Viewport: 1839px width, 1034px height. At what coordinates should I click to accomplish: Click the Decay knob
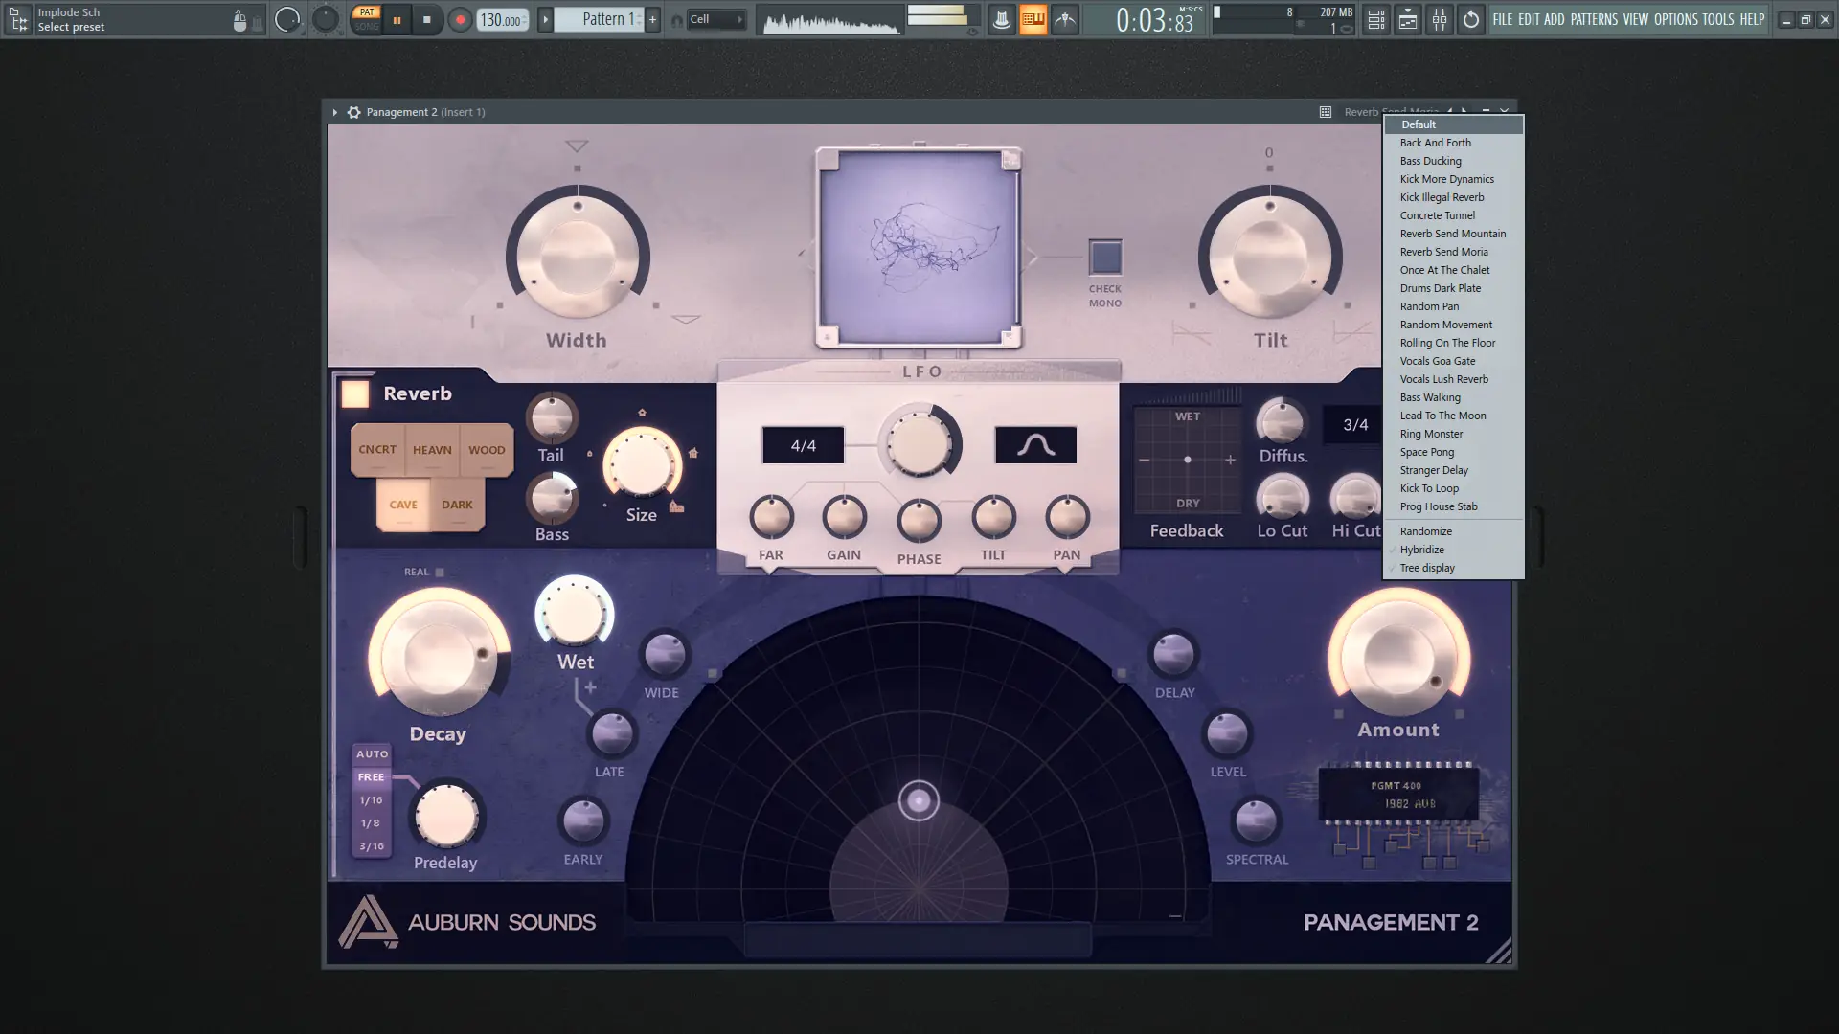(439, 658)
